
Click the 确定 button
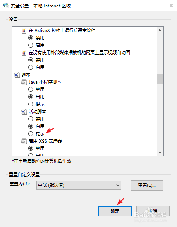(115, 211)
